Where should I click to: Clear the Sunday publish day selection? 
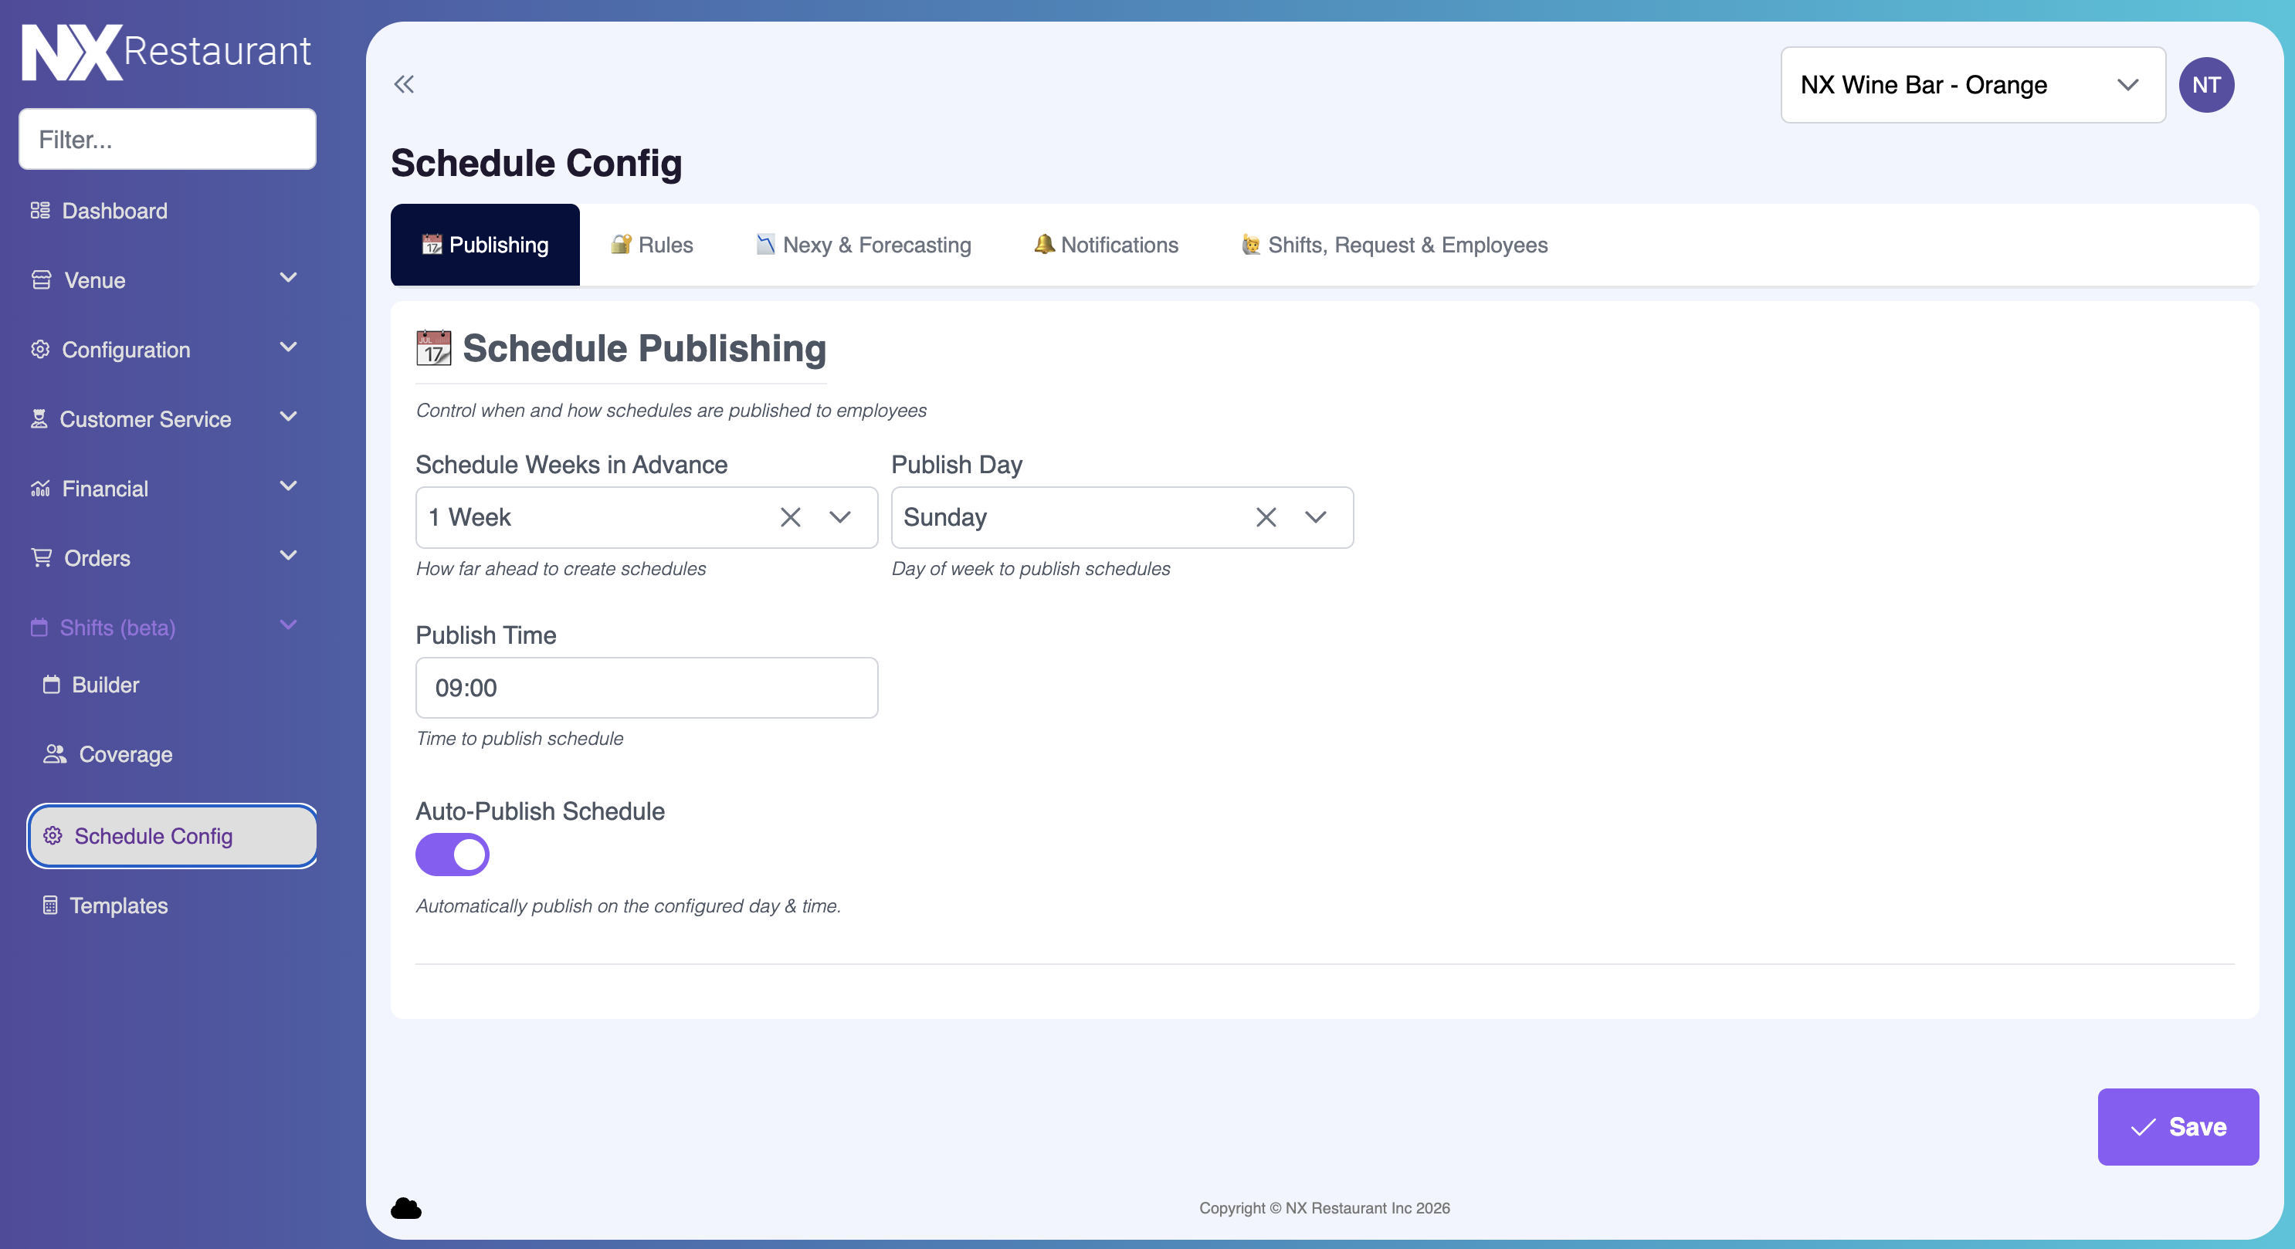[1265, 516]
